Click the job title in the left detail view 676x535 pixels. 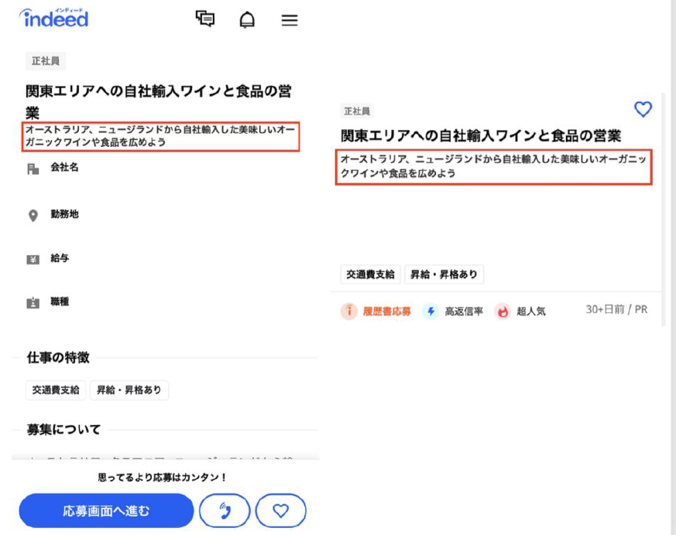[158, 102]
